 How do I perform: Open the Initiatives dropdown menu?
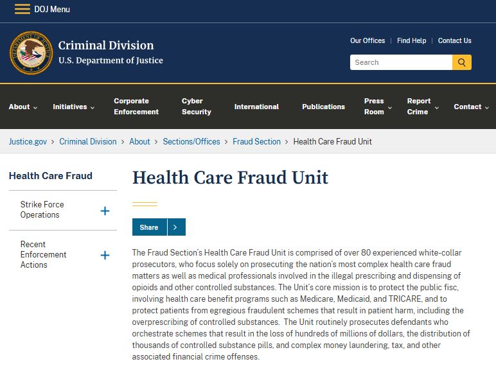click(x=74, y=107)
